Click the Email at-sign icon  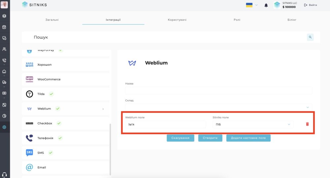pos(29,167)
